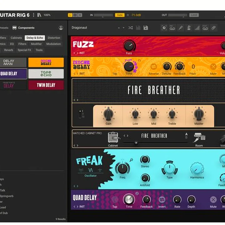Click Psyche Delay INIT preset arrows
Viewport: 225px width, 225px height.
coord(76,74)
